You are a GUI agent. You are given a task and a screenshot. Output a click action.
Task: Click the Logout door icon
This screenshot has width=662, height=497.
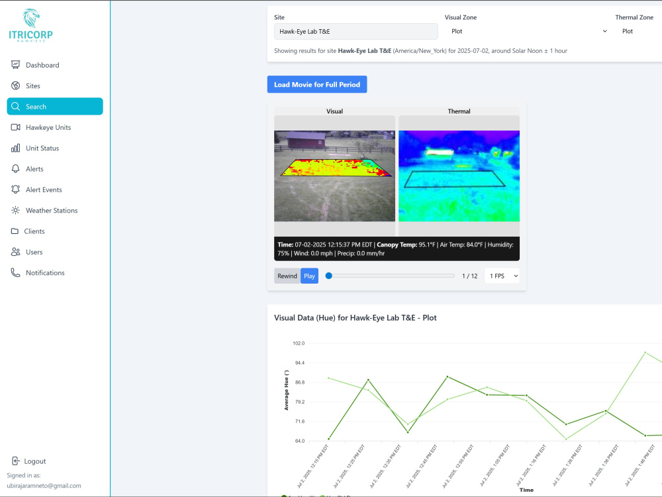click(16, 461)
